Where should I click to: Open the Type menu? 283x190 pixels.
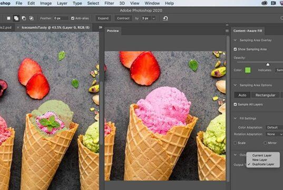click(x=77, y=3)
